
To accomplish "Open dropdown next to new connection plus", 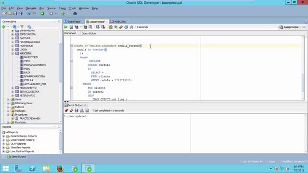I will pos(8,27).
